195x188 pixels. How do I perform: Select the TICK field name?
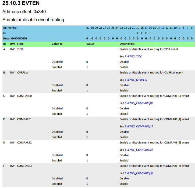tap(20, 49)
